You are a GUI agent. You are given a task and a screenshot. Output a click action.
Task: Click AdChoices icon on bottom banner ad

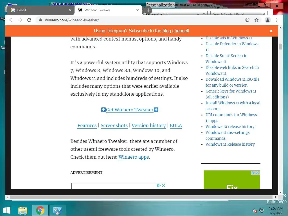(x=159, y=186)
